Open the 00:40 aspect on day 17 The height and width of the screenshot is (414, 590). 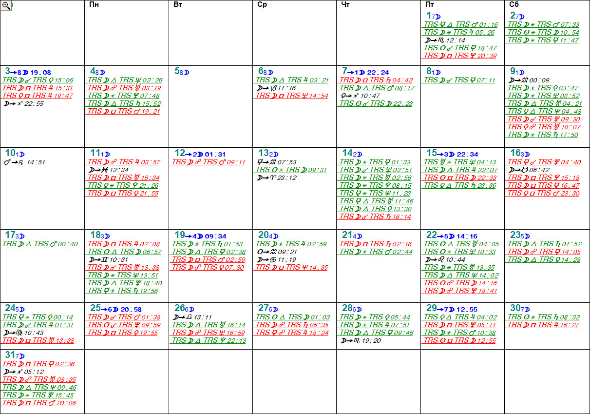[40, 244]
